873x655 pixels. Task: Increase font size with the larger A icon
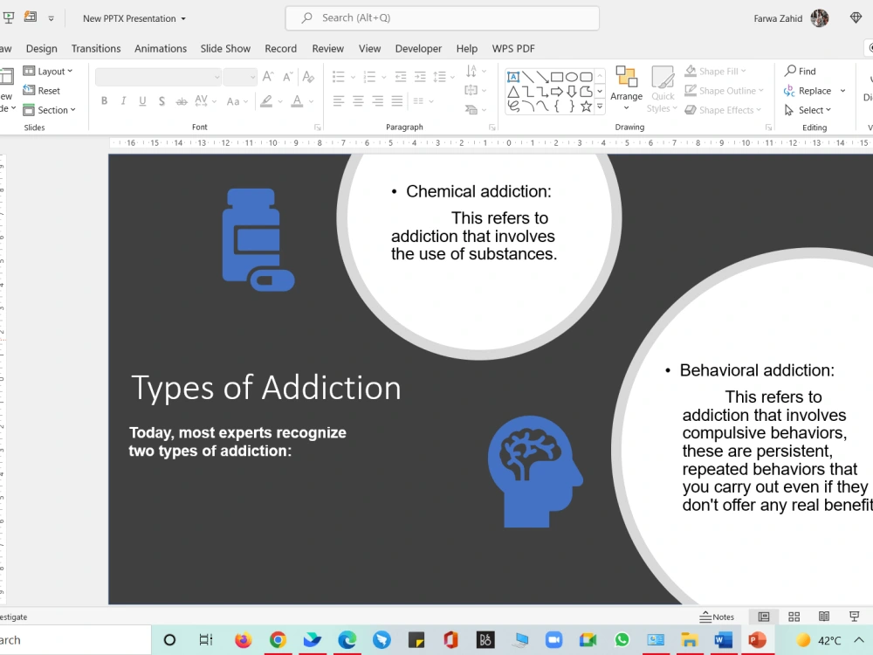coord(268,76)
